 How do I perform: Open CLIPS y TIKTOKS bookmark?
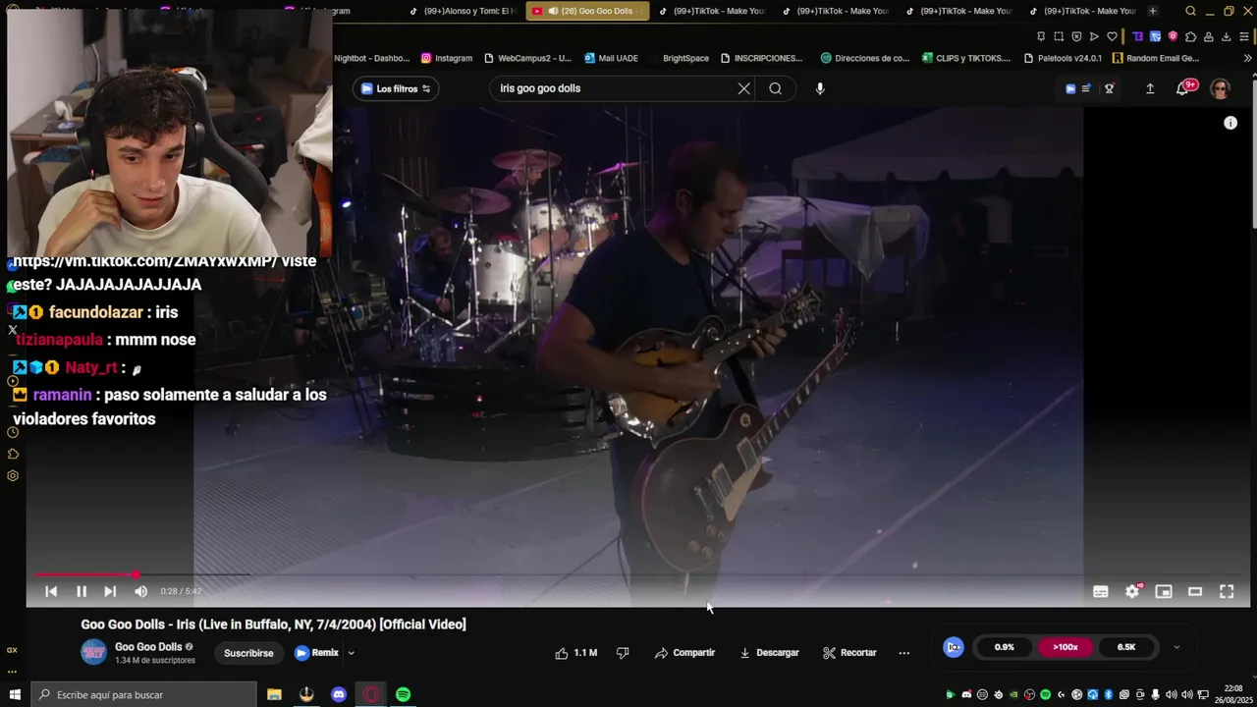(x=966, y=58)
